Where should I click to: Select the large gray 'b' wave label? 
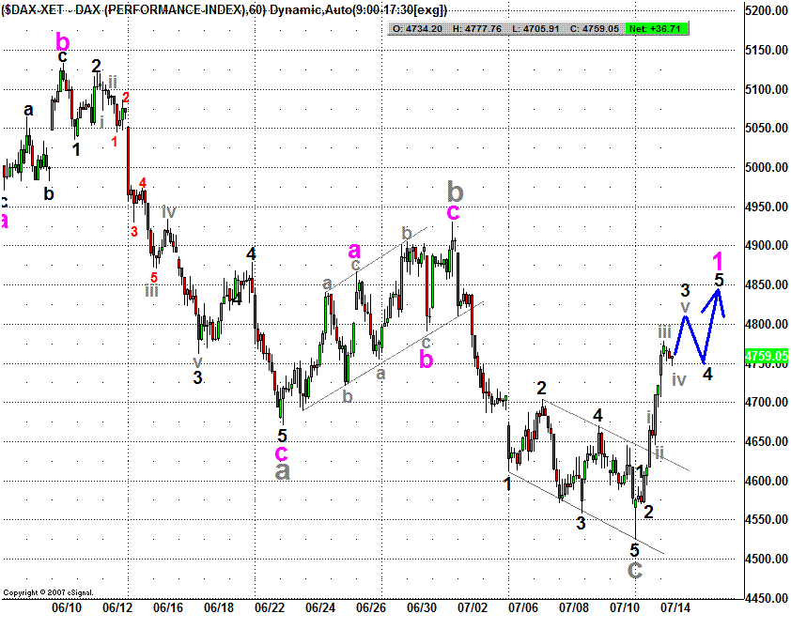click(x=455, y=192)
